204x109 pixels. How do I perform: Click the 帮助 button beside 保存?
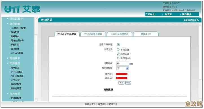pos(128,83)
